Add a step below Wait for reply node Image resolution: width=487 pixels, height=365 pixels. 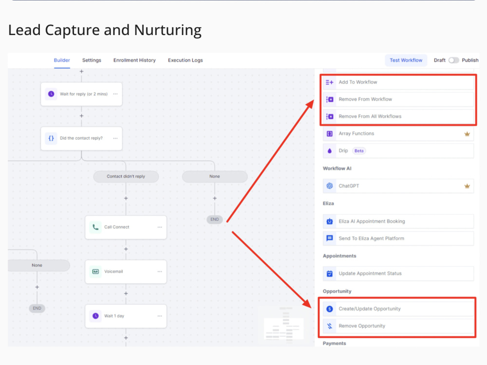[81, 116]
